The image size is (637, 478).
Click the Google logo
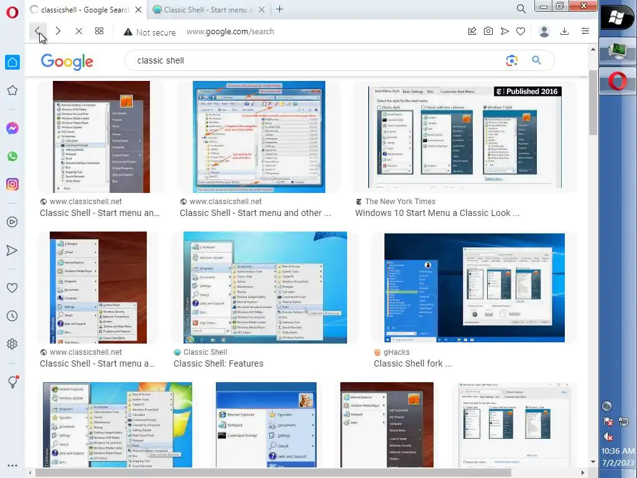[x=67, y=62]
